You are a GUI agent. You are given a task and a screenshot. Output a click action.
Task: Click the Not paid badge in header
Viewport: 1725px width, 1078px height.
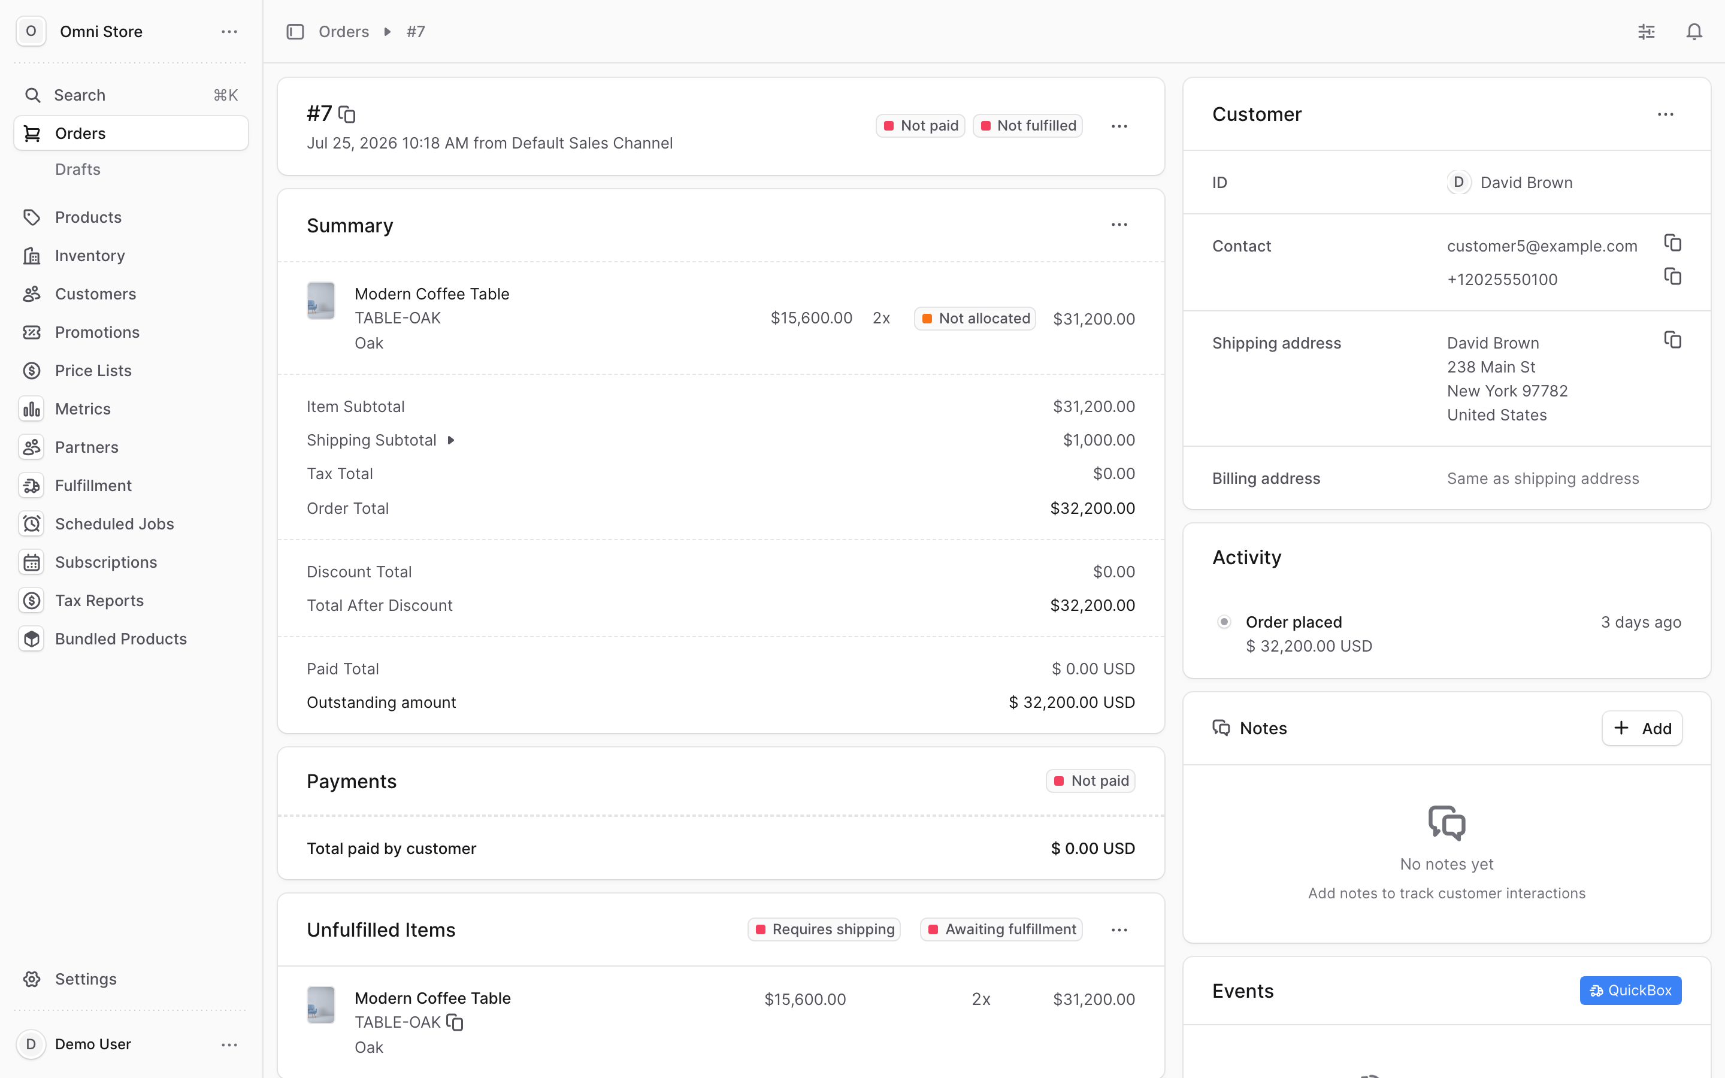pos(920,126)
